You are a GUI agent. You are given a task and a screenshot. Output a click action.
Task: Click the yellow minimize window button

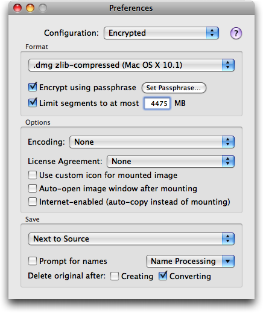click(30, 8)
